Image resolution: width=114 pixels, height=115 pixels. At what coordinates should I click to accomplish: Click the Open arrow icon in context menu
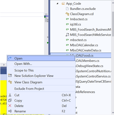(x=10, y=58)
